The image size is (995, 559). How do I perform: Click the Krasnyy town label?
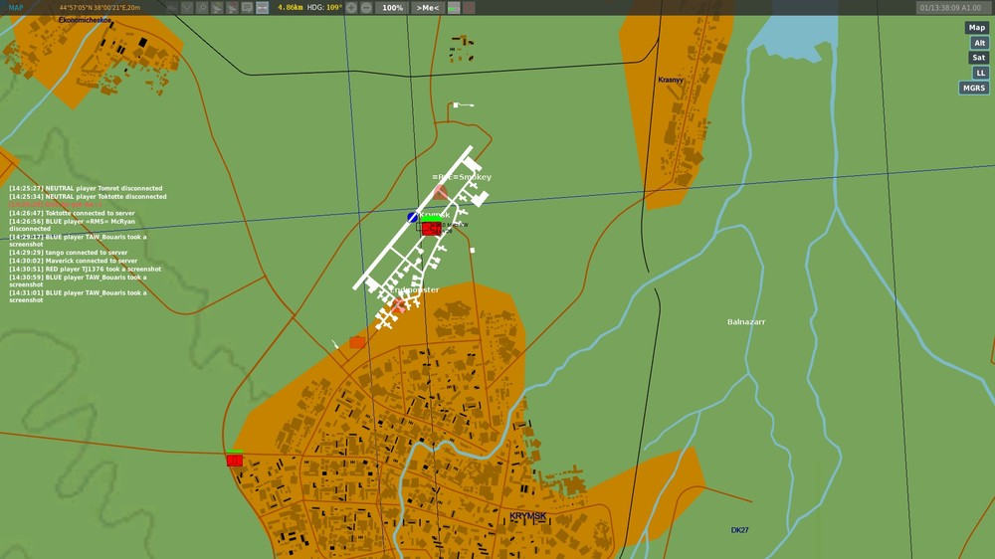671,80
